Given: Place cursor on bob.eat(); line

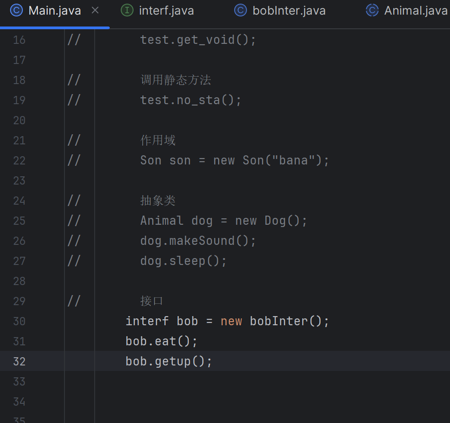Looking at the screenshot, I should (x=161, y=341).
